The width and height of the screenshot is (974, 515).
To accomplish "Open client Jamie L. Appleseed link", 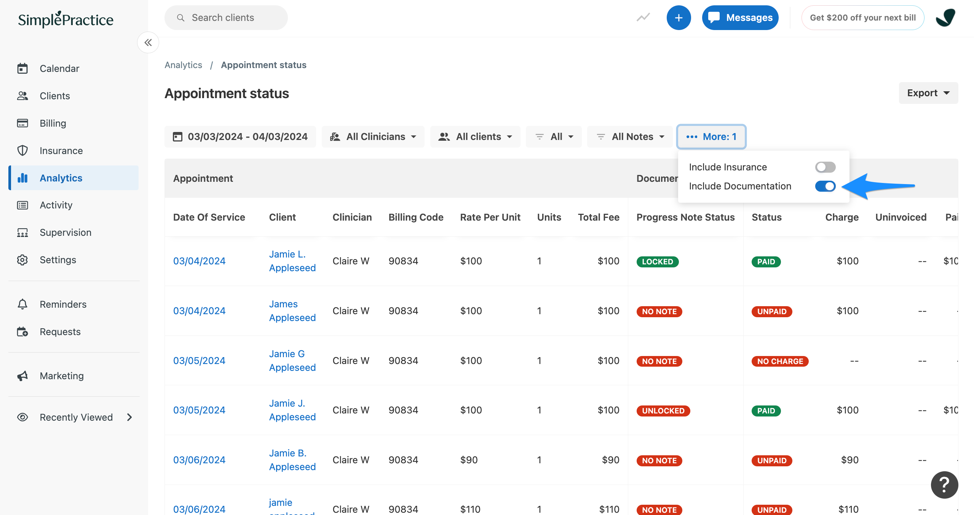I will point(292,261).
